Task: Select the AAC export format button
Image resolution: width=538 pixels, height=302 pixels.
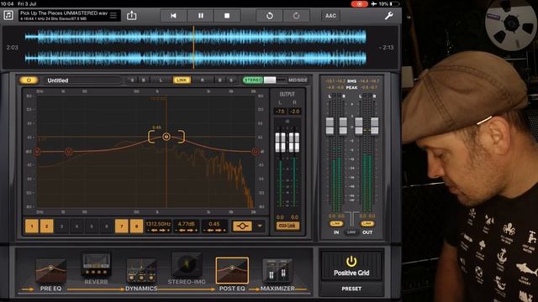Action: [x=330, y=16]
